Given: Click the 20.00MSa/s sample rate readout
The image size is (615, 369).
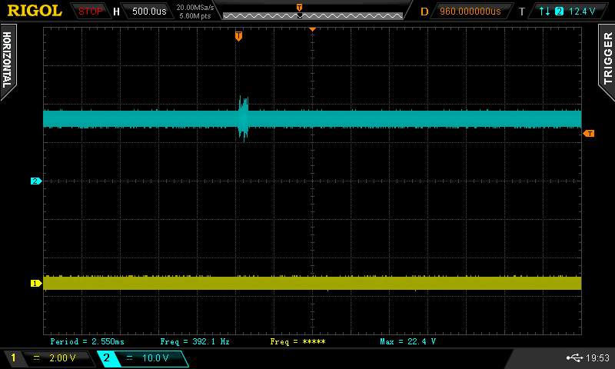Looking at the screenshot, I should tap(195, 7).
